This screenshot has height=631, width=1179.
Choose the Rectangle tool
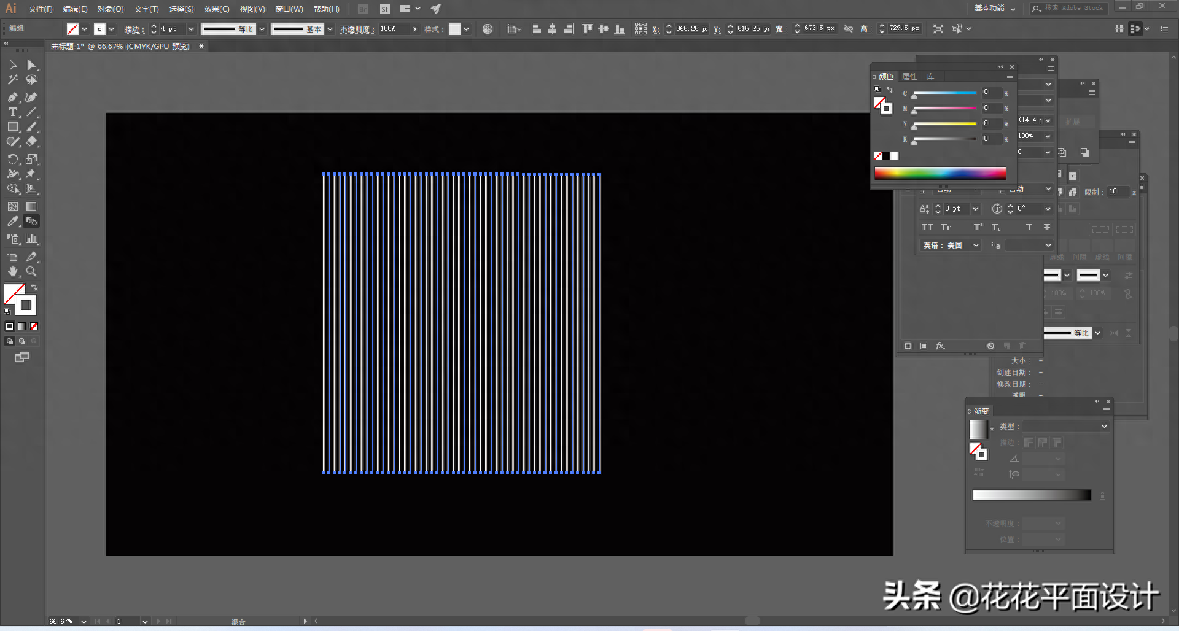pyautogui.click(x=12, y=127)
